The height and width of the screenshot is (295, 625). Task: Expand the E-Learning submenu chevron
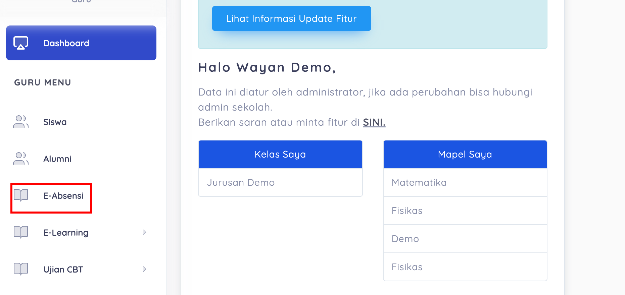[145, 232]
